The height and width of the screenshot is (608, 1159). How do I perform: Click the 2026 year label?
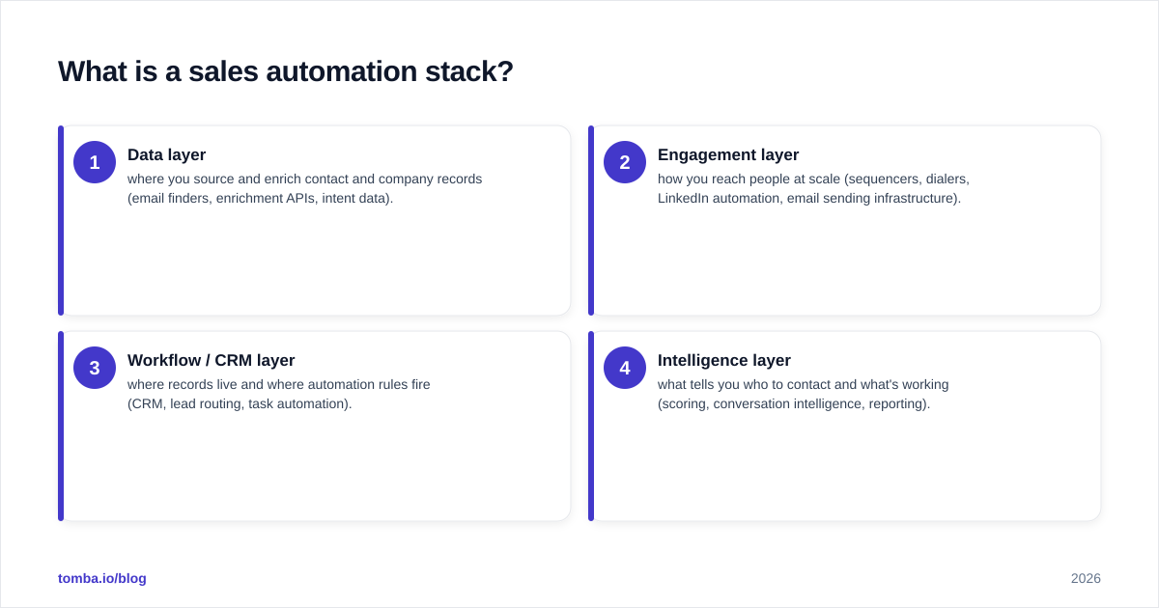pyautogui.click(x=1086, y=578)
